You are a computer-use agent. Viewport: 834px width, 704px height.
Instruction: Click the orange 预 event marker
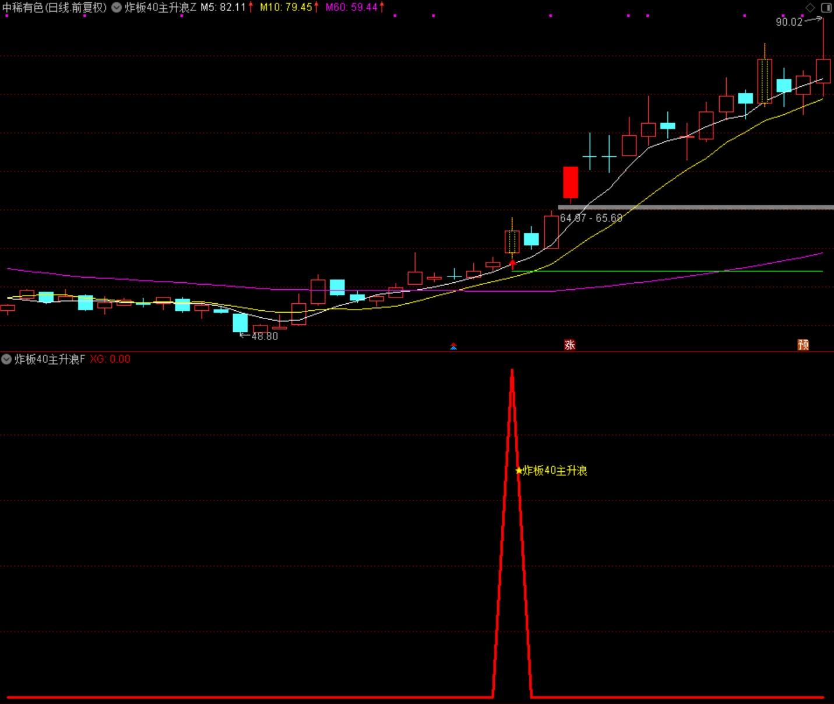click(803, 345)
